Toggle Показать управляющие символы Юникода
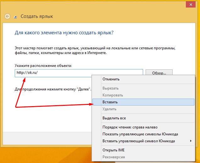The width and height of the screenshot is (200, 163). coord(140,134)
